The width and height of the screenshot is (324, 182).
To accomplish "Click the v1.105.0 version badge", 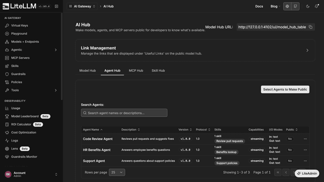I will (x=44, y=7).
